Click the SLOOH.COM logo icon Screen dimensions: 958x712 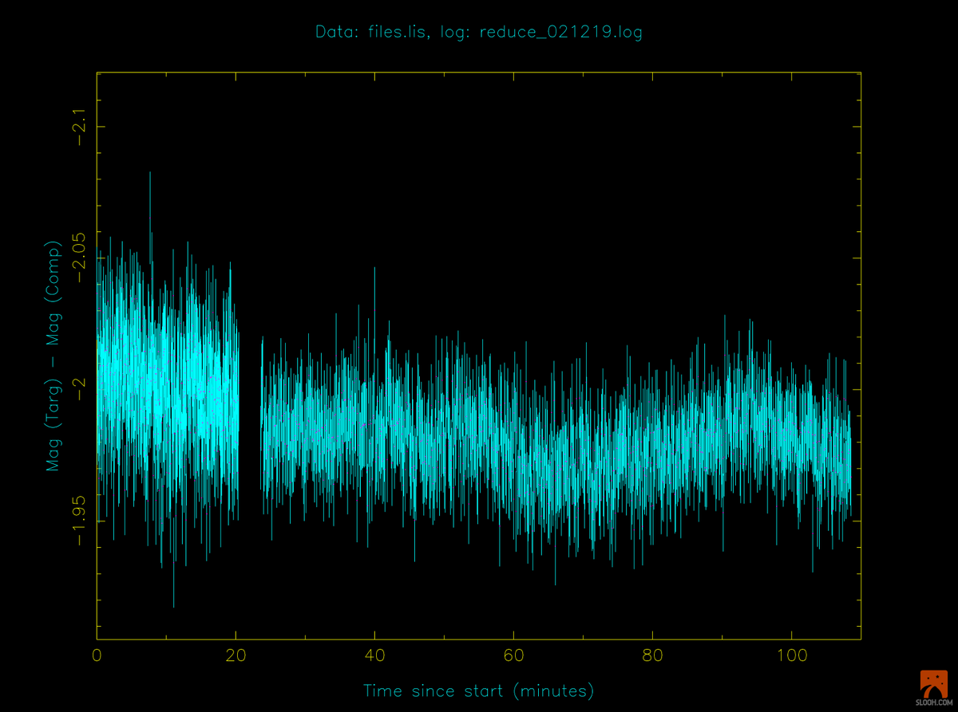point(933,686)
